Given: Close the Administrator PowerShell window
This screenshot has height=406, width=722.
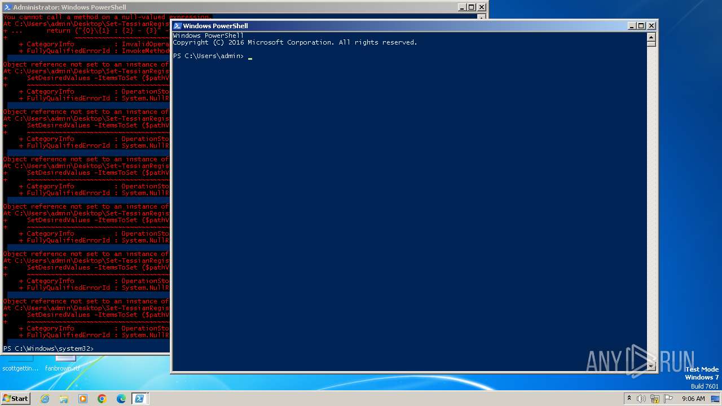Looking at the screenshot, I should (481, 7).
